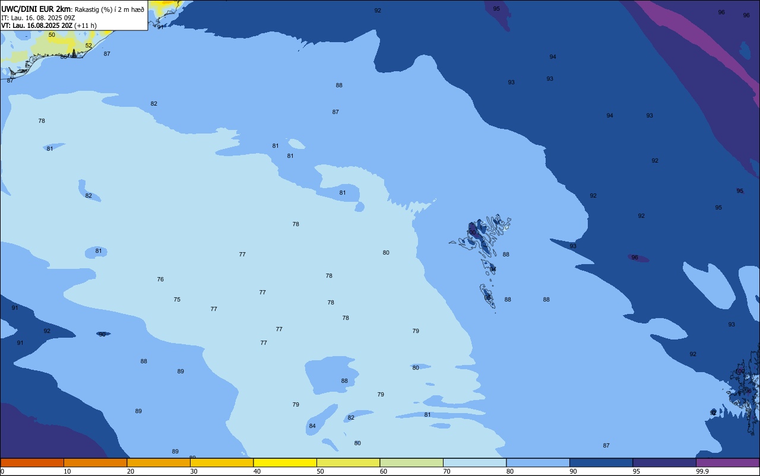760x476 pixels.
Task: Click the legend scale label 95
Action: point(636,471)
